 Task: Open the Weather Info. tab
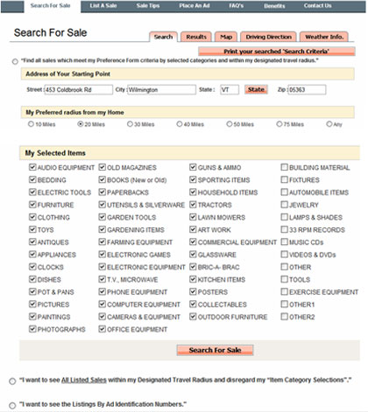pos(324,37)
